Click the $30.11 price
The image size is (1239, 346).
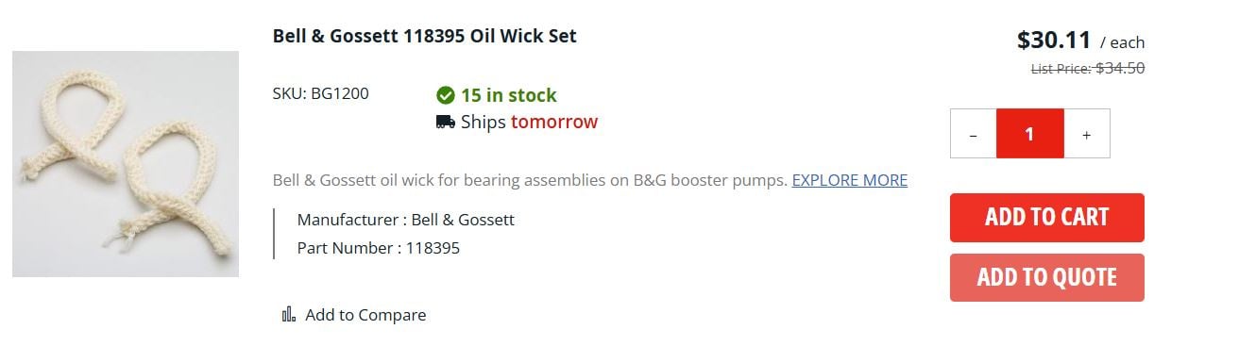click(x=1054, y=41)
